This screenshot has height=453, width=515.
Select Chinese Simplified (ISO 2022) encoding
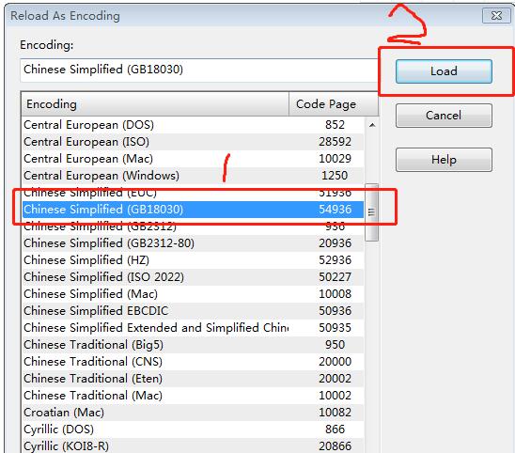(x=193, y=277)
